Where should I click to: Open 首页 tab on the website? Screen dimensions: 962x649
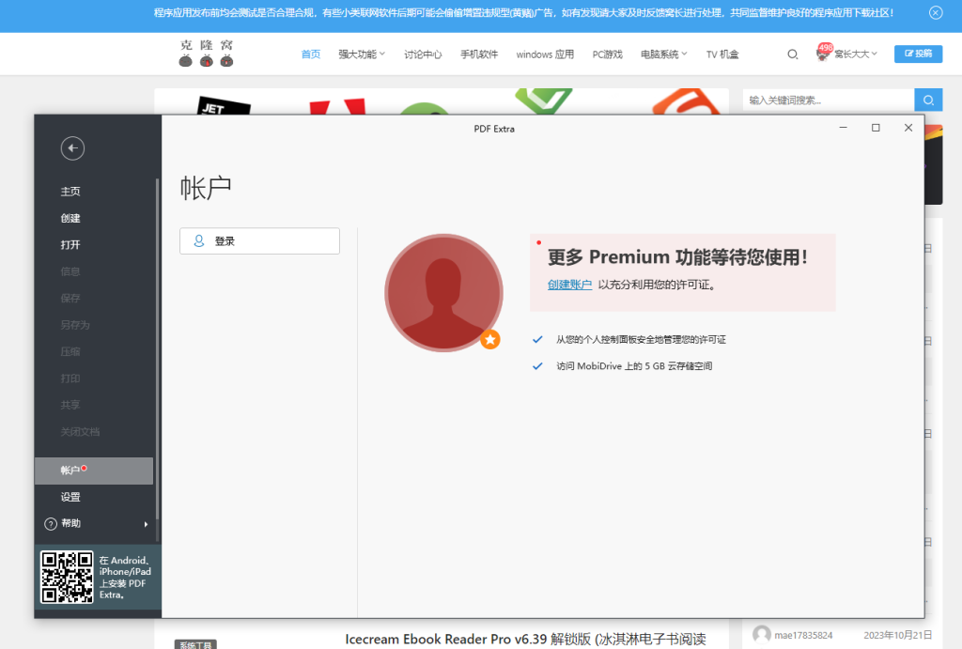click(x=310, y=54)
